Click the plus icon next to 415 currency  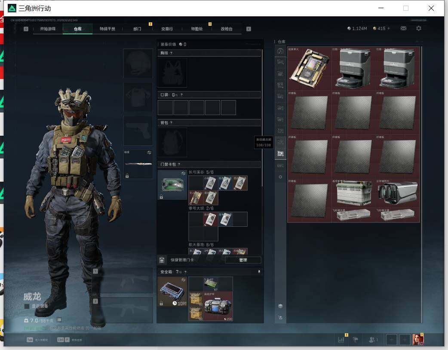coord(389,28)
